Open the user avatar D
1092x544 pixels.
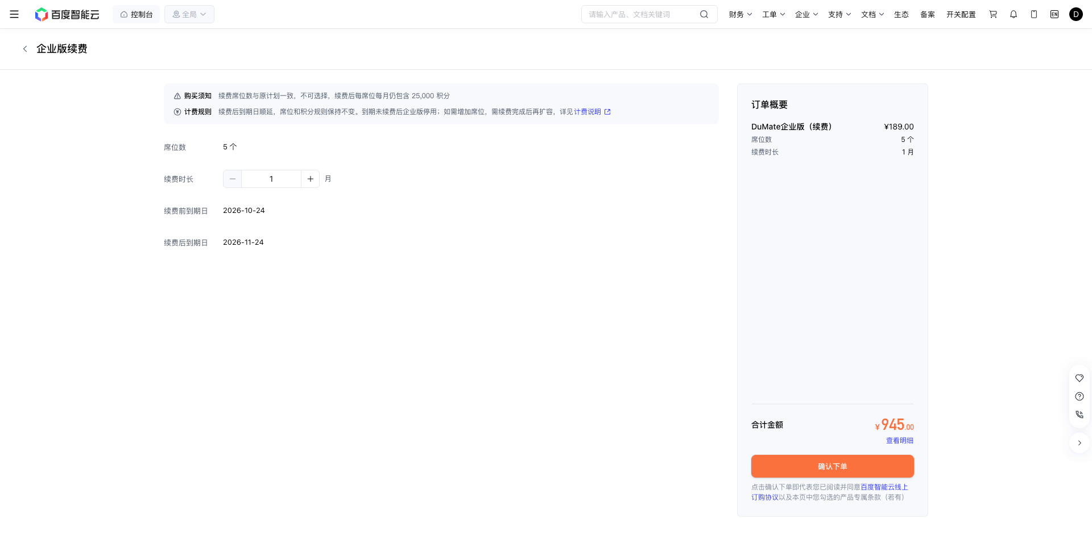click(x=1076, y=14)
